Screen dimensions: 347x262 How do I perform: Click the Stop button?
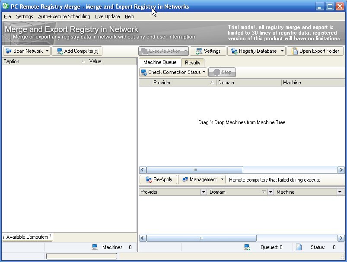(x=222, y=72)
